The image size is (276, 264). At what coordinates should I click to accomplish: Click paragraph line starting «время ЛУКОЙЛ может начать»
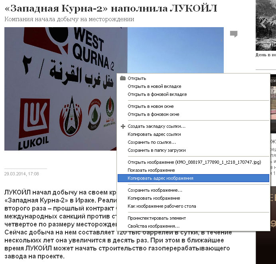117,248
